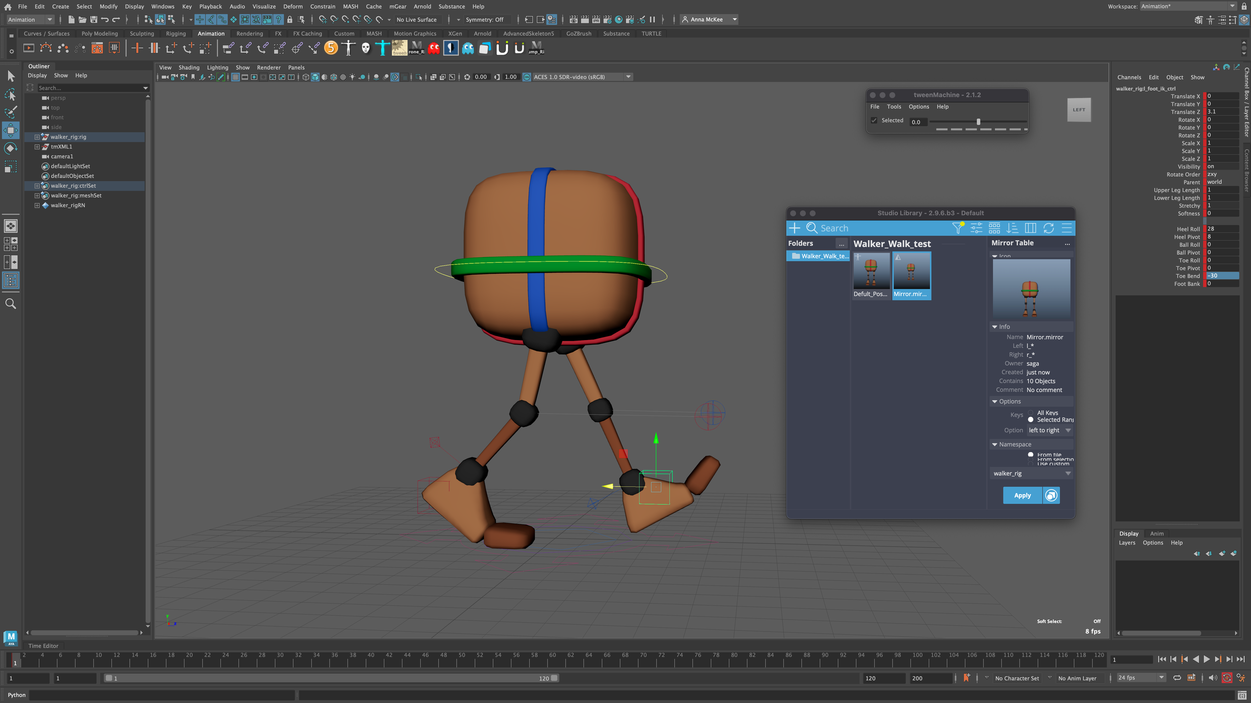1251x703 pixels.
Task: Click the plus icon in Studio Library
Action: 794,228
